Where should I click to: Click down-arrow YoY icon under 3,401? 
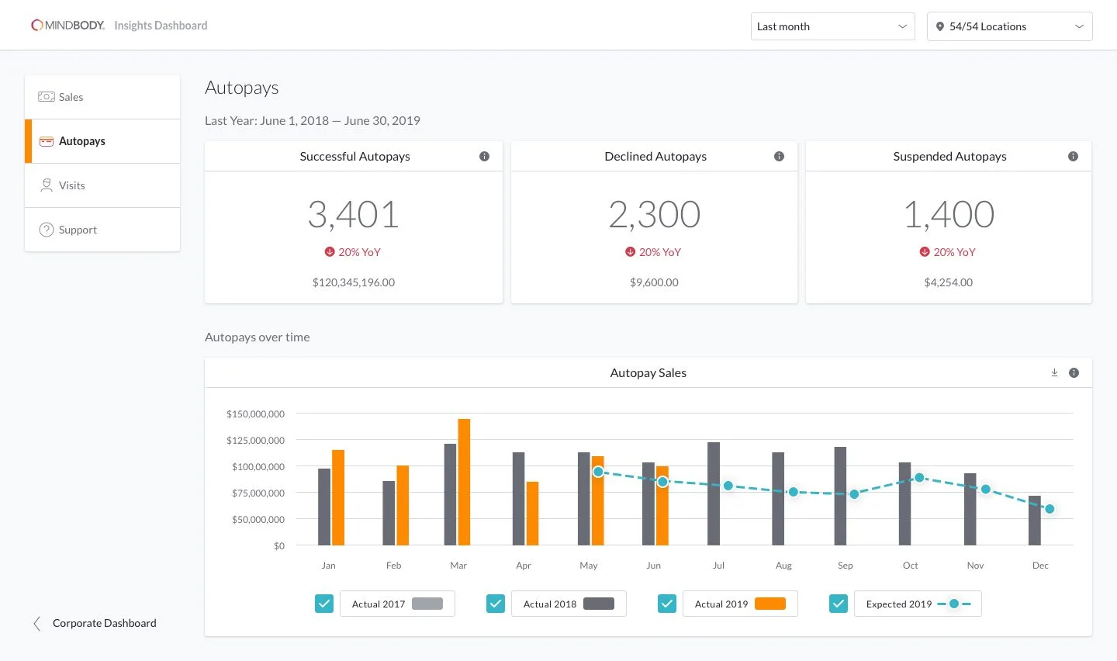(330, 252)
